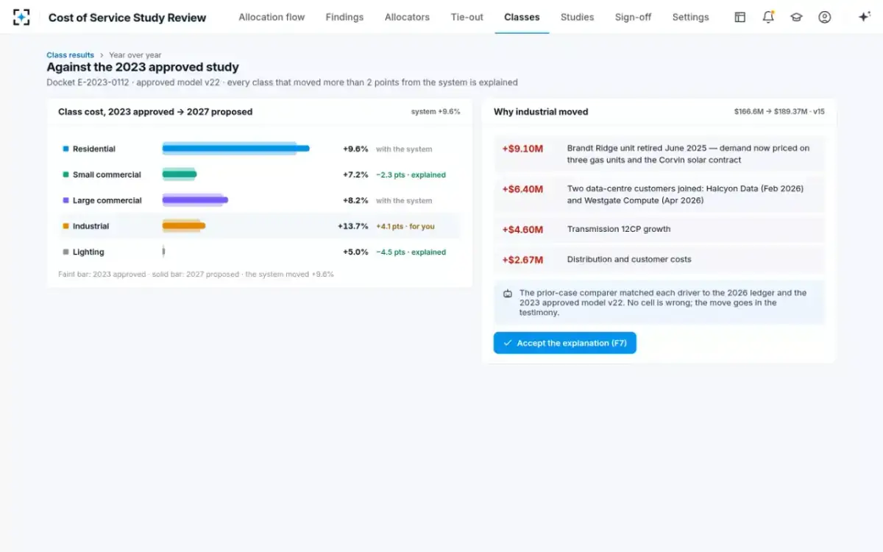
Task: Click the "system +9.6%" header label
Action: tap(436, 112)
